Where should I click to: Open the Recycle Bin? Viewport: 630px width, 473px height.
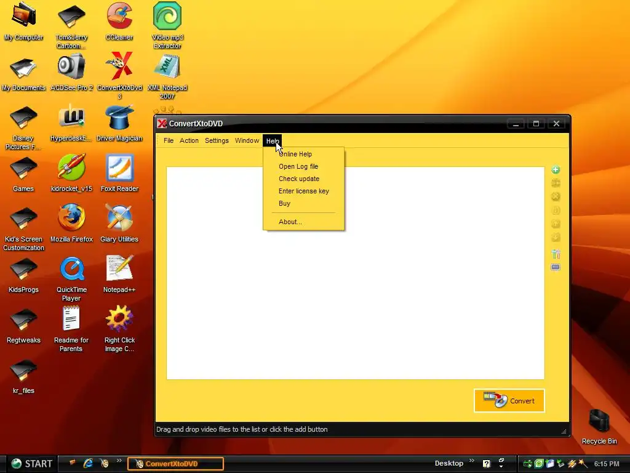[599, 426]
